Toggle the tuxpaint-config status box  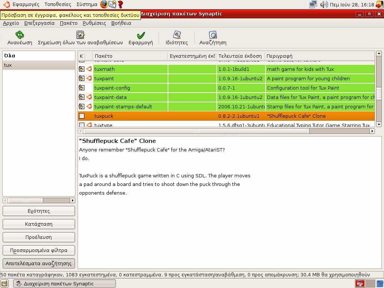tap(81, 88)
